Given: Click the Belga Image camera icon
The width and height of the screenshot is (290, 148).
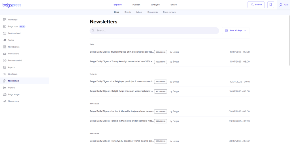Looking at the screenshot, I should point(5,95).
